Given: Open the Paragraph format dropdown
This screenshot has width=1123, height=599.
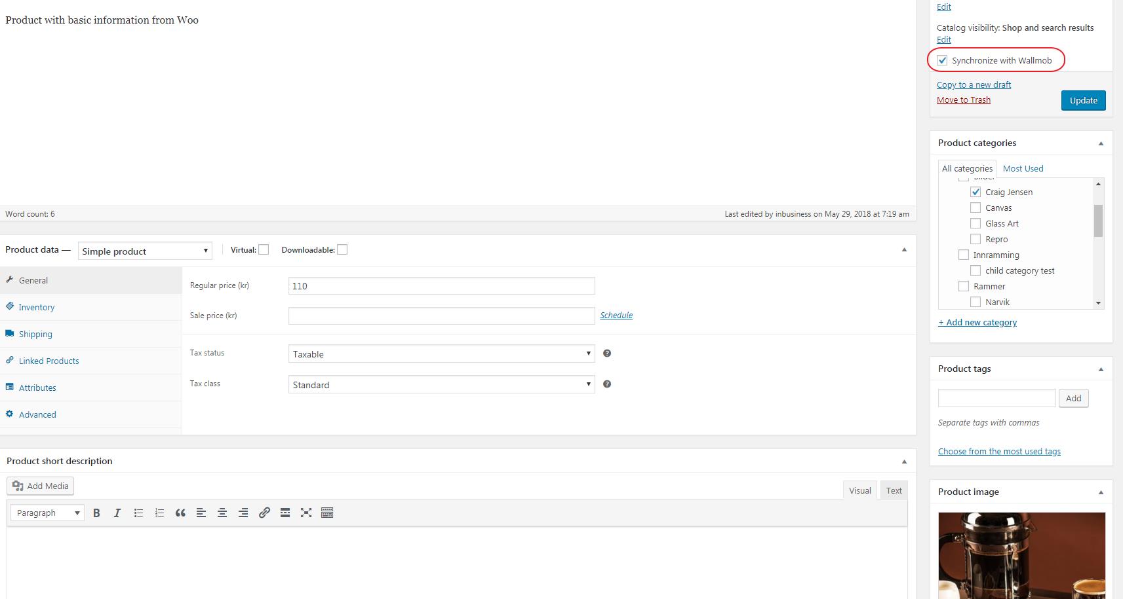Looking at the screenshot, I should (47, 513).
